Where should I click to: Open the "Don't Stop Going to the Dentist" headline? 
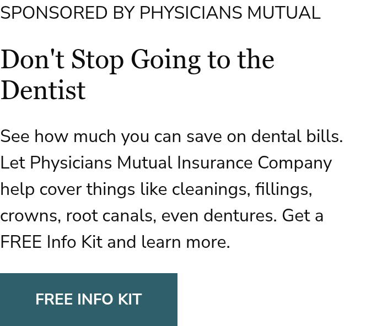[x=137, y=74]
